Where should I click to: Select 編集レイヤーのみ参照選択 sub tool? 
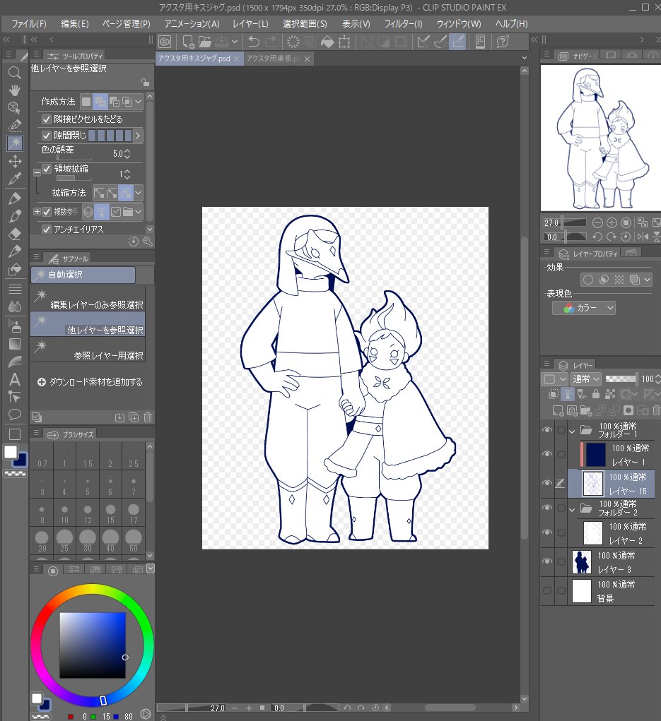click(88, 299)
